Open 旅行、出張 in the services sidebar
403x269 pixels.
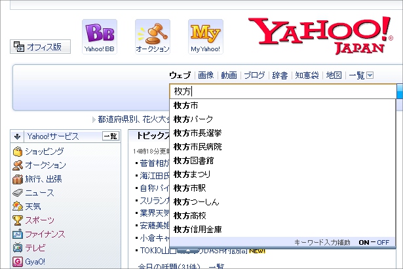[x=43, y=179]
